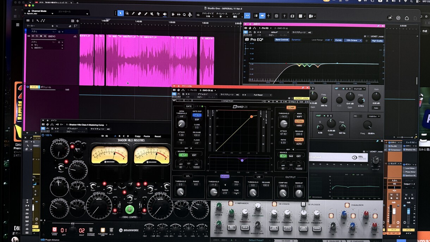
Task: Click the pin icon on EMO-D5 window title bar
Action: [x=303, y=87]
